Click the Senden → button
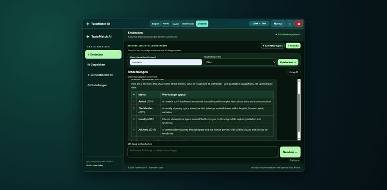The height and width of the screenshot is (190, 387). tap(290, 152)
